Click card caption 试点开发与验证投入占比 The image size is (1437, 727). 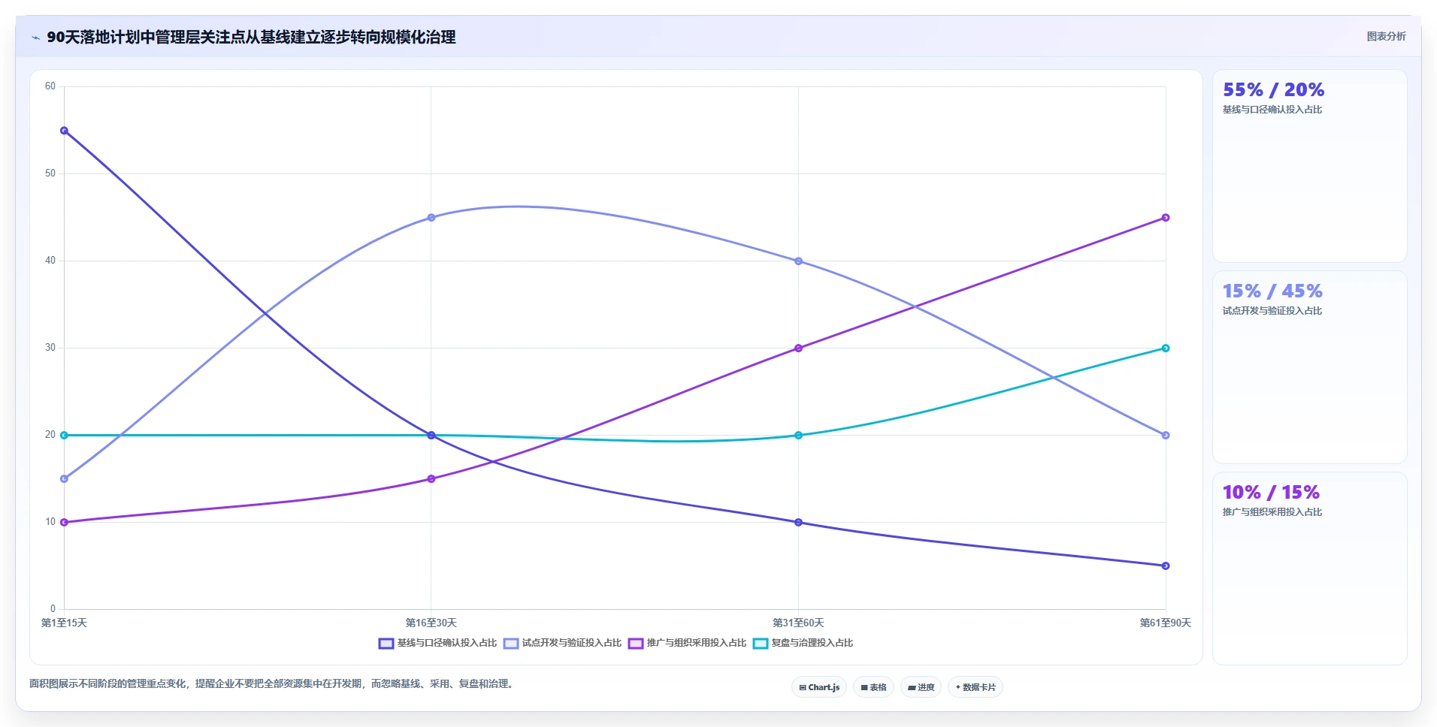(x=1272, y=311)
